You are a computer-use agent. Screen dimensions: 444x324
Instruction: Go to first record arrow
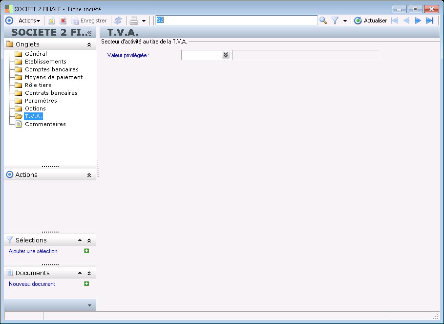pyautogui.click(x=395, y=21)
